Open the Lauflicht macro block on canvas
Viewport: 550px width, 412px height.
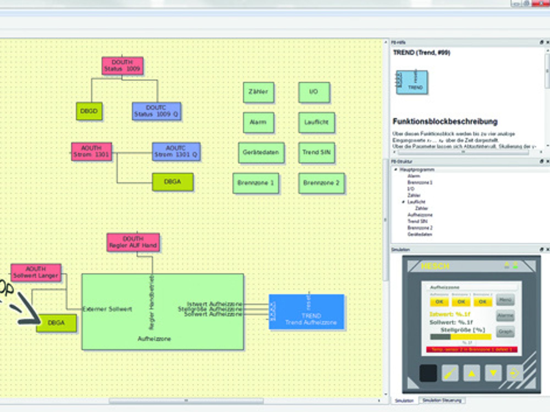[x=317, y=123]
